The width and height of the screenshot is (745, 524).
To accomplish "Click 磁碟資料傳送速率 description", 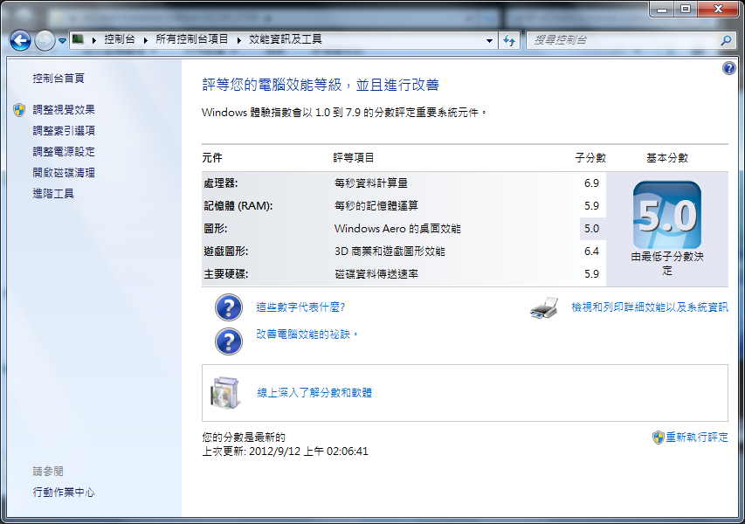I will point(376,274).
